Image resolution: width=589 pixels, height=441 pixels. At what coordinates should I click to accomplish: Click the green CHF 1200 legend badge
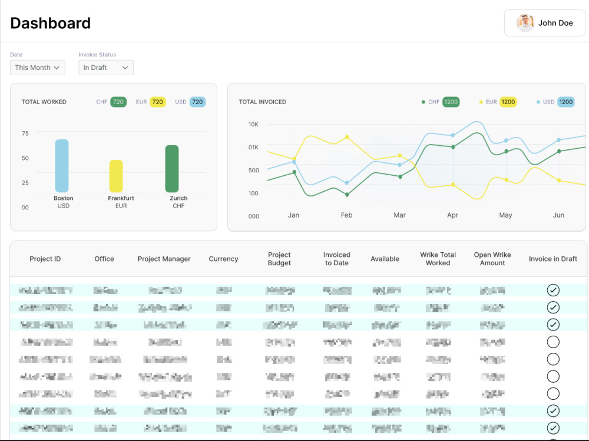click(451, 102)
